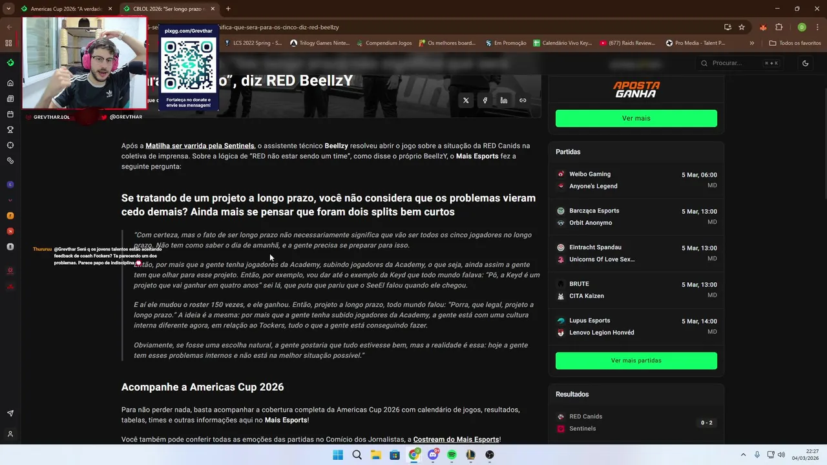Open Calendário Vivo Key... bookmark
The width and height of the screenshot is (827, 465).
point(563,43)
